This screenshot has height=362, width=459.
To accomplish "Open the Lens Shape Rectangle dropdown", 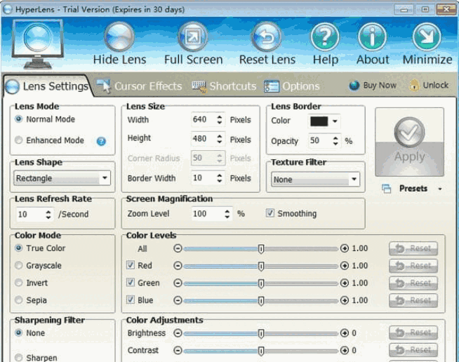I will [62, 178].
